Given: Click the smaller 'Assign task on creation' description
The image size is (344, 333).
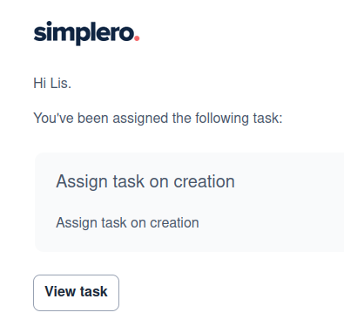Looking at the screenshot, I should 127,223.
